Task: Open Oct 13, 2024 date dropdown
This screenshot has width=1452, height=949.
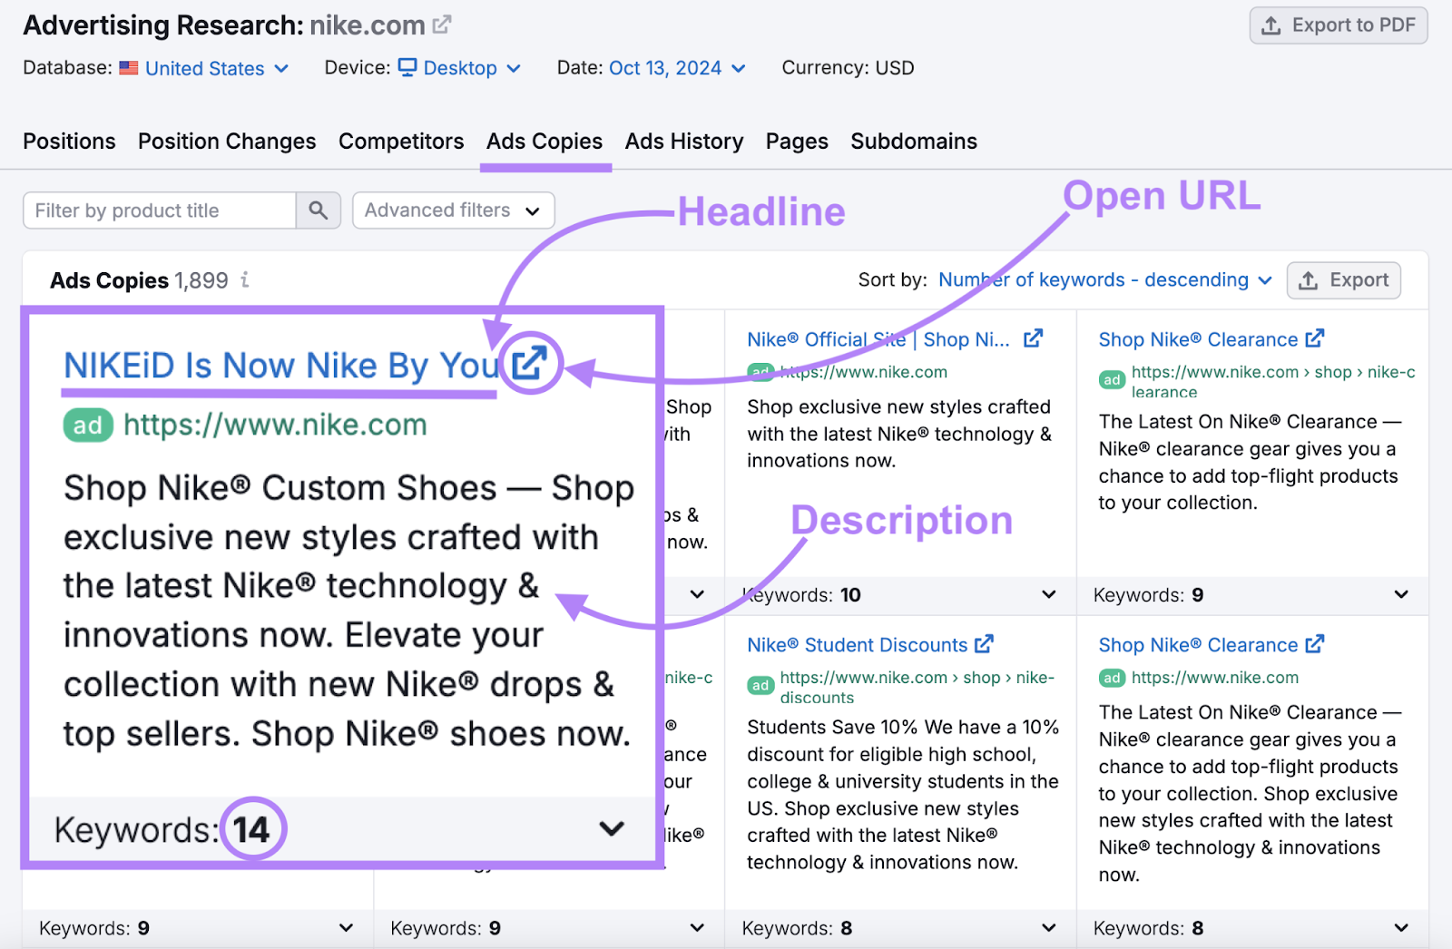Action: (677, 68)
